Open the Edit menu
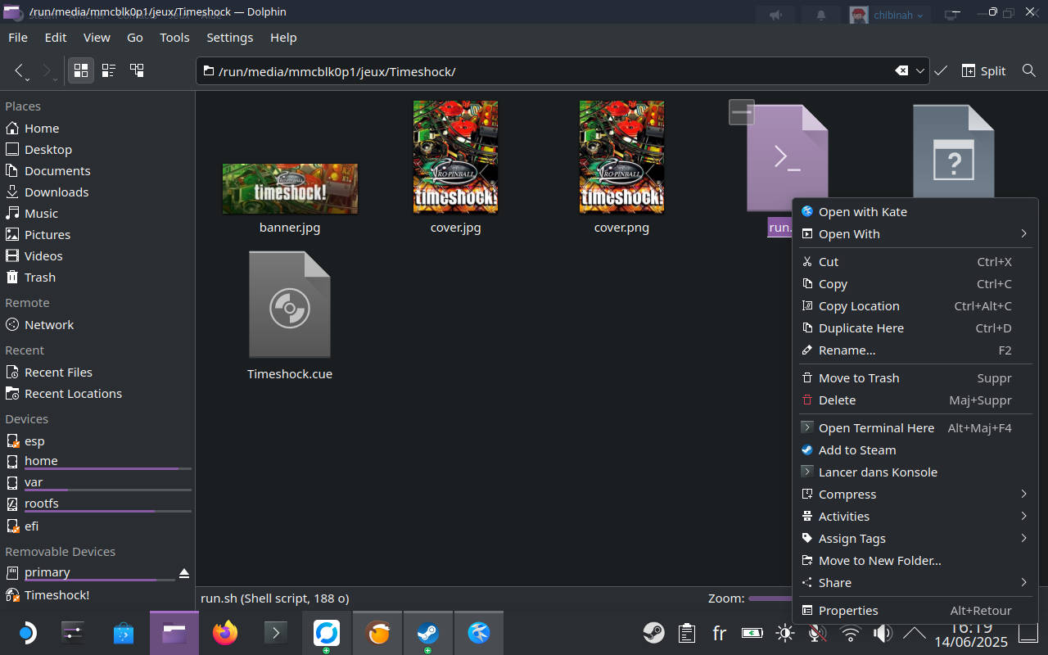 (56, 38)
